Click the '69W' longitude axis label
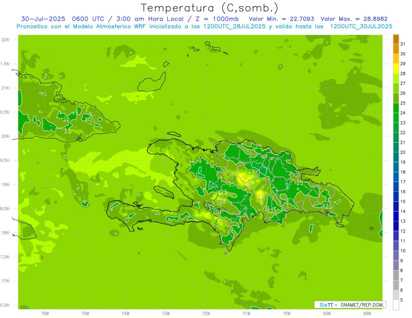The height and width of the screenshot is (318, 412). 327,313
